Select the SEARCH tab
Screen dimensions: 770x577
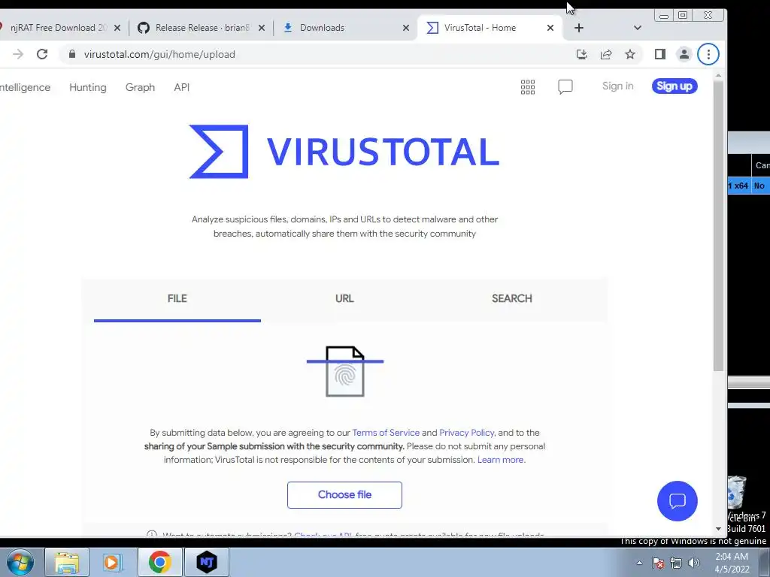coord(511,299)
